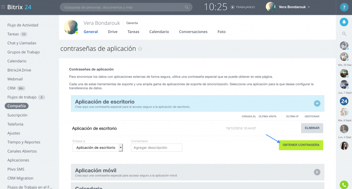Click the search magnifier in top search bar

click(x=187, y=7)
